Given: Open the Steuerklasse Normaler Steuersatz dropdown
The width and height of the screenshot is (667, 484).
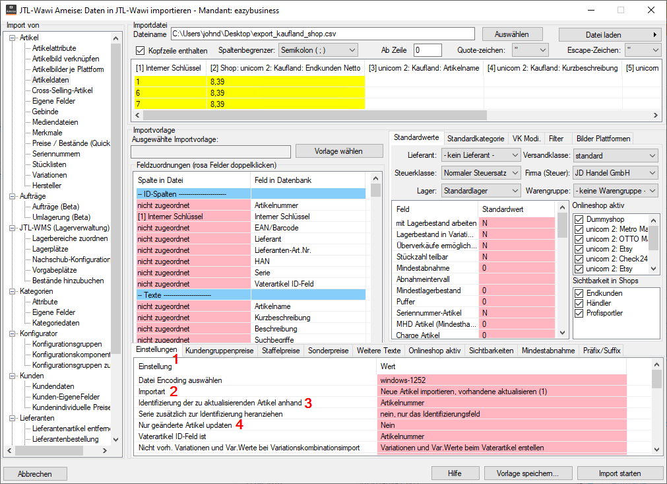Looking at the screenshot, I should [481, 173].
